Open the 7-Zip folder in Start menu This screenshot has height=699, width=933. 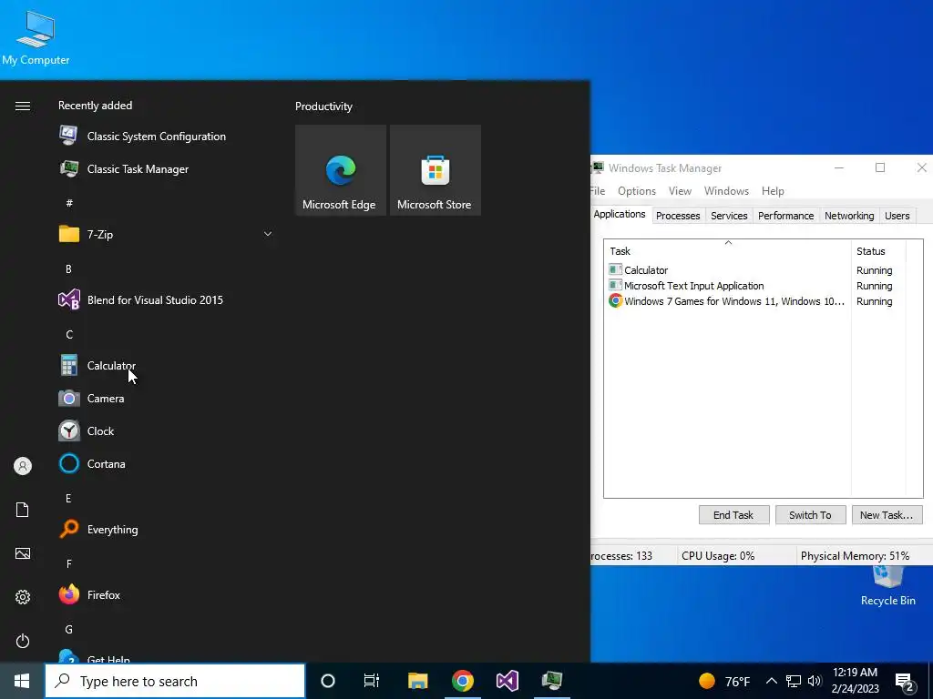click(87, 234)
